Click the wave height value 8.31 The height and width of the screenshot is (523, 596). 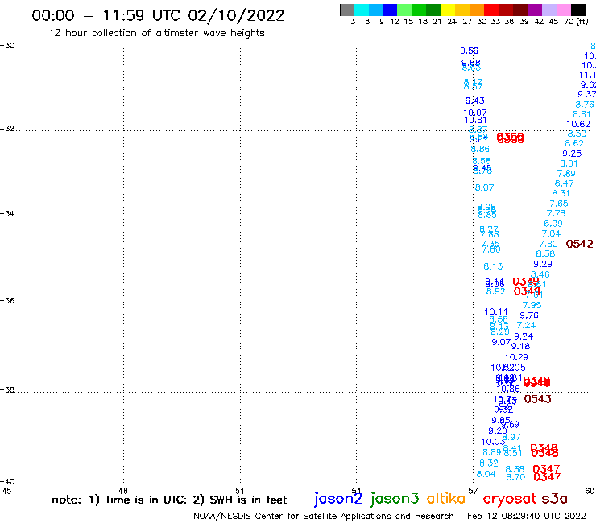coord(561,194)
